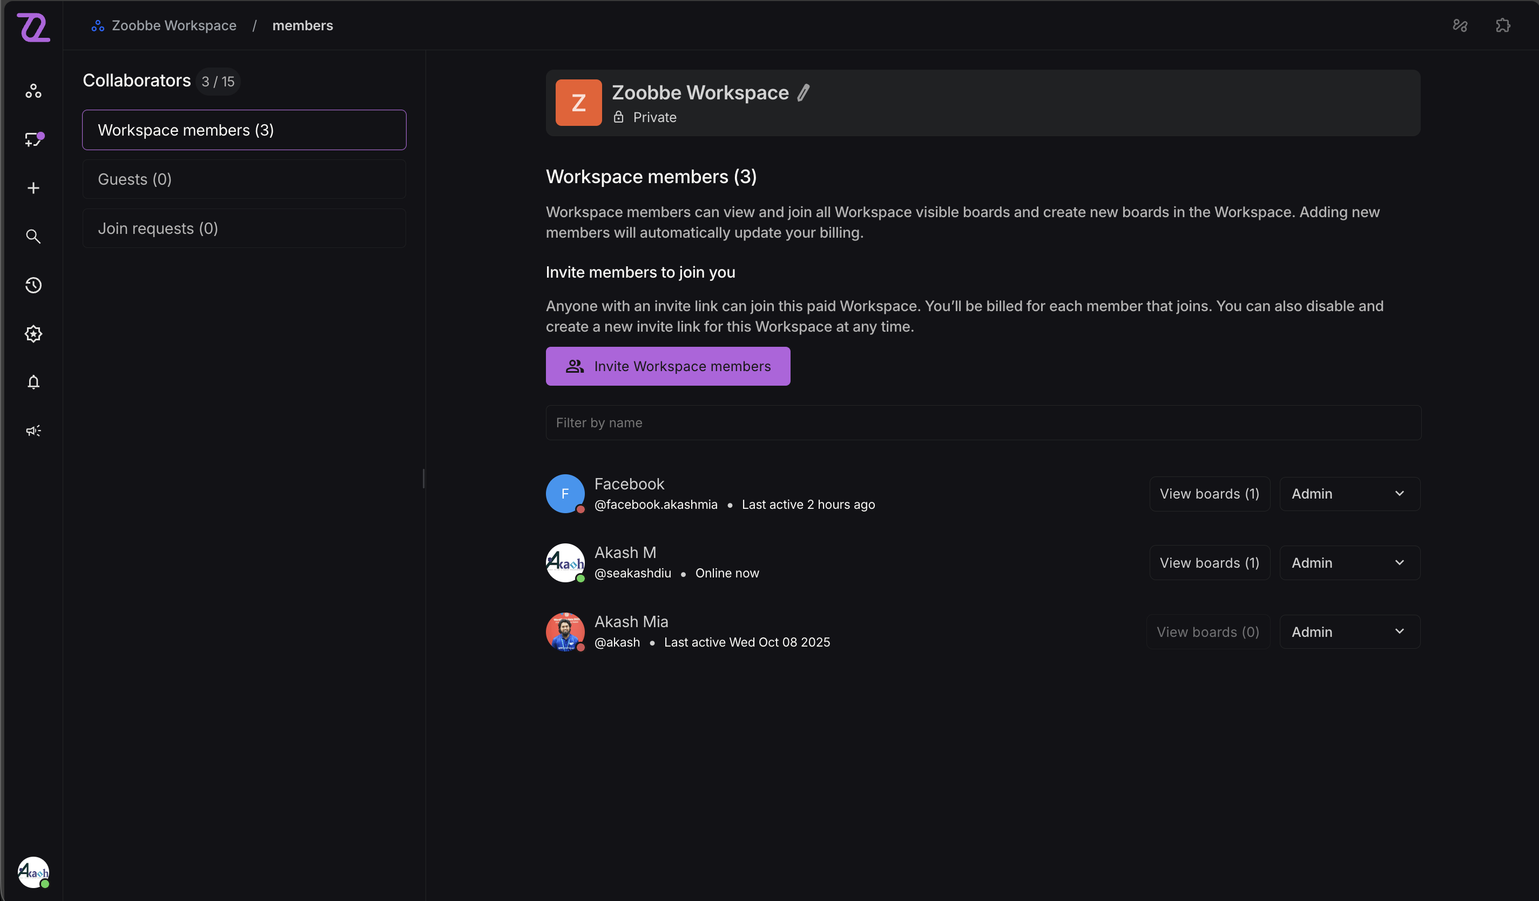This screenshot has width=1539, height=901.
Task: Click the megaphone announcements icon
Action: click(33, 431)
